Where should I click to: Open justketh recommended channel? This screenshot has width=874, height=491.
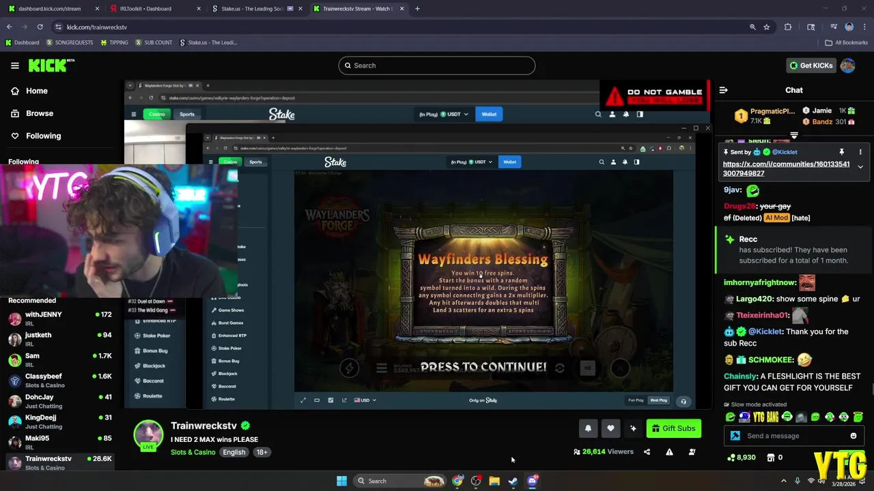pos(59,339)
